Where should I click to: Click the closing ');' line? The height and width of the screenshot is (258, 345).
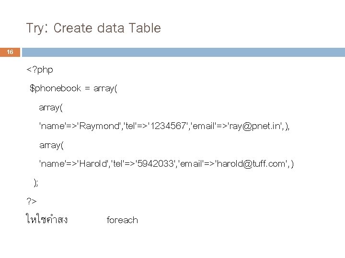click(35, 183)
